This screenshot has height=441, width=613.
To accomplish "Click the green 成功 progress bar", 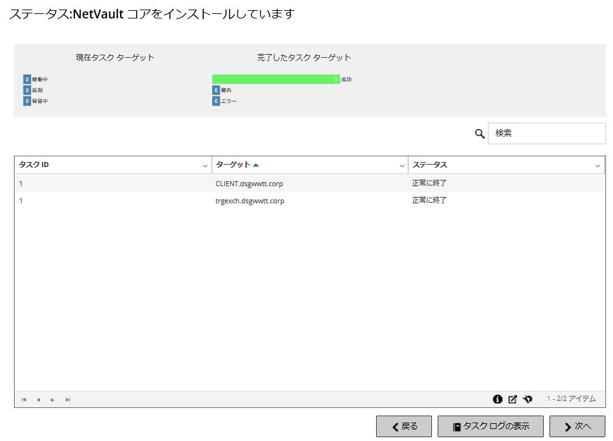I will 276,79.
